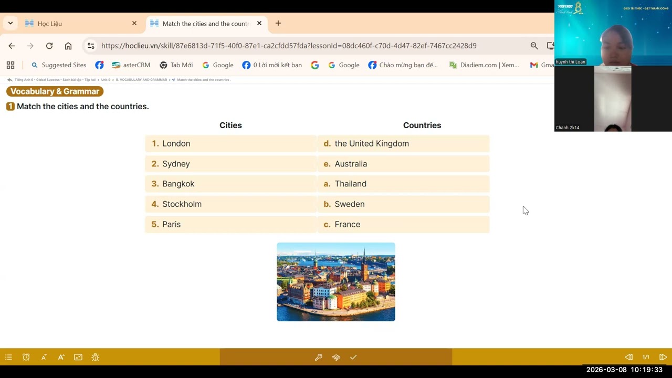
Task: Select city item 1. London
Action: click(x=231, y=143)
